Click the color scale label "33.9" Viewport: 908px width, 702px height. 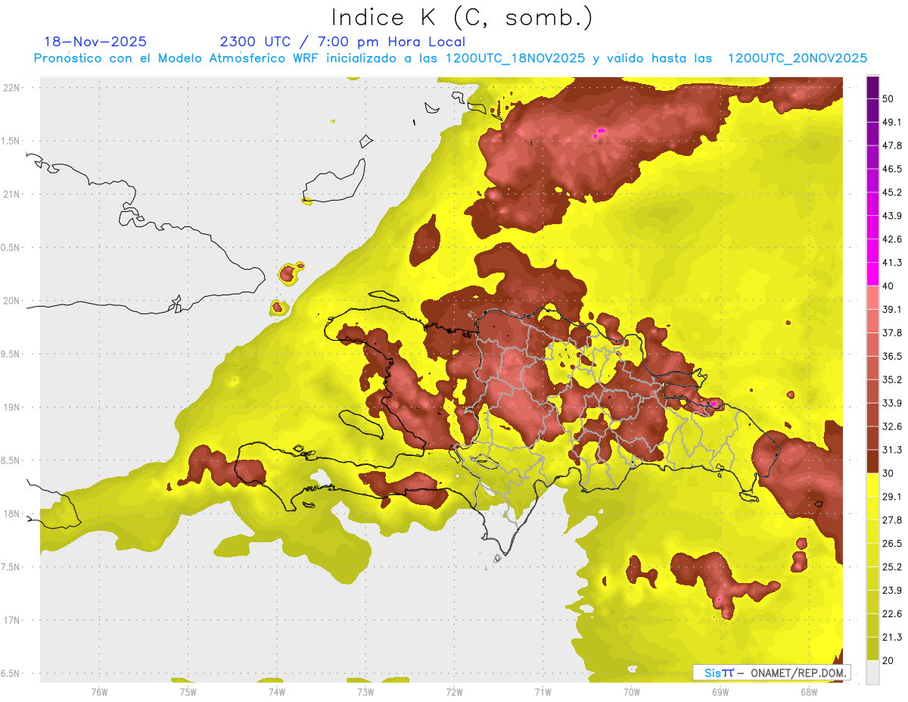pyautogui.click(x=891, y=403)
